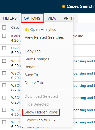Open the VIEW dropdown
The width and height of the screenshot is (95, 130).
(x=52, y=18)
